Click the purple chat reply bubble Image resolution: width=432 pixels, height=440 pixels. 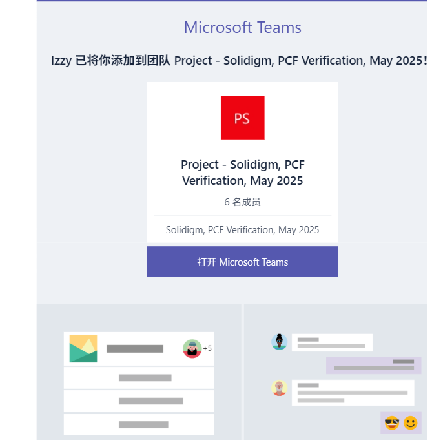pyautogui.click(x=373, y=365)
